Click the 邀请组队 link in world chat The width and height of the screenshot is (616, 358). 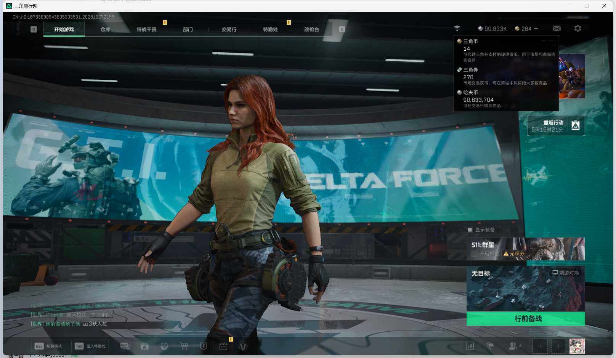[x=101, y=315]
